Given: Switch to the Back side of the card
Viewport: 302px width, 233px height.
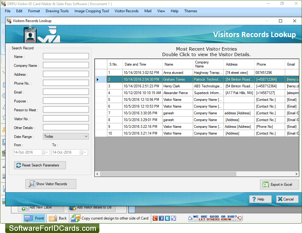Looking at the screenshot, I should pyautogui.click(x=58, y=218).
